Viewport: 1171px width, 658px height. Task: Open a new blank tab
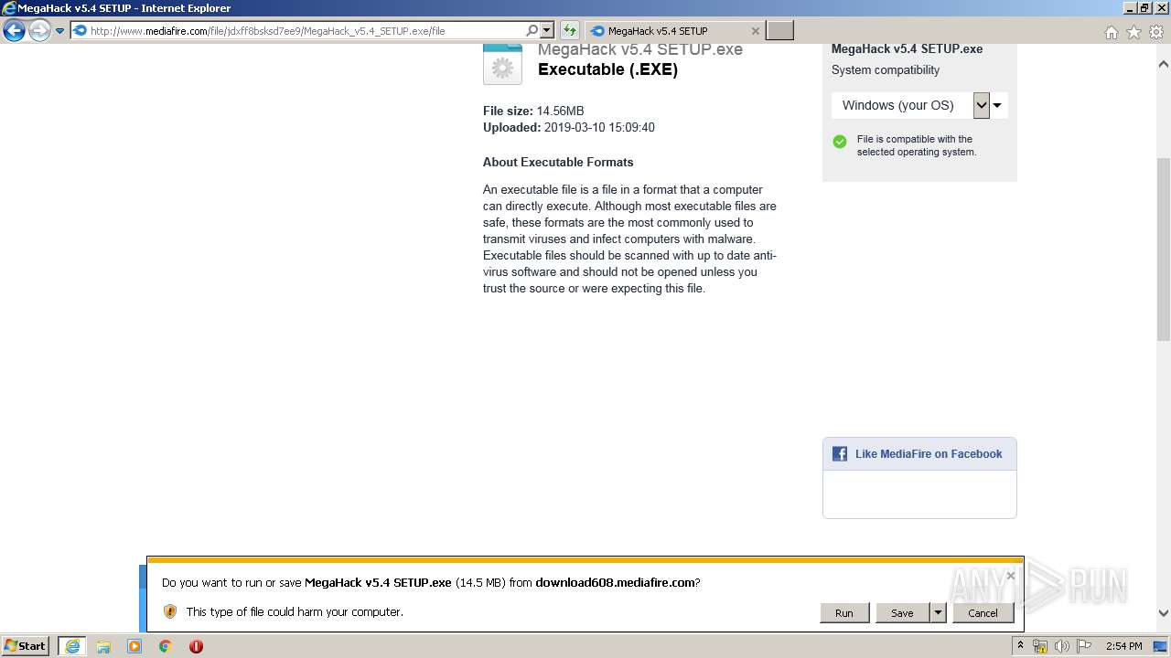tap(779, 31)
